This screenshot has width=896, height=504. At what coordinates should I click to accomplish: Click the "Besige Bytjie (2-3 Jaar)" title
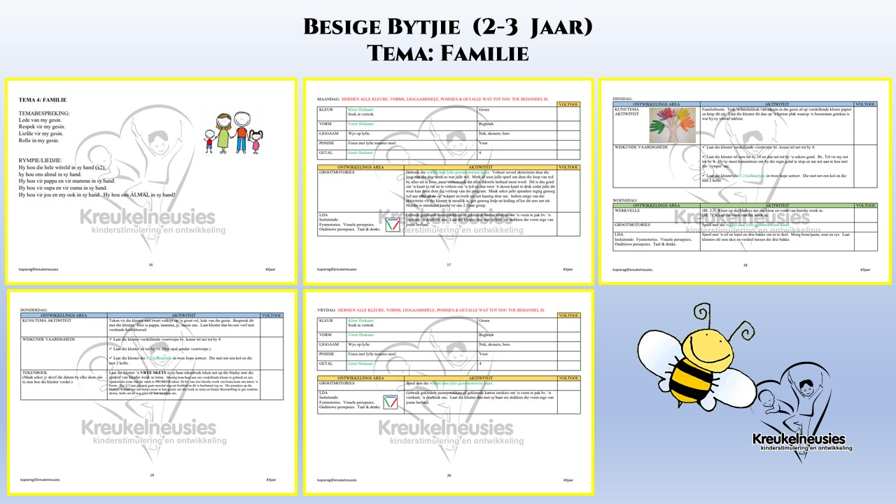[448, 28]
